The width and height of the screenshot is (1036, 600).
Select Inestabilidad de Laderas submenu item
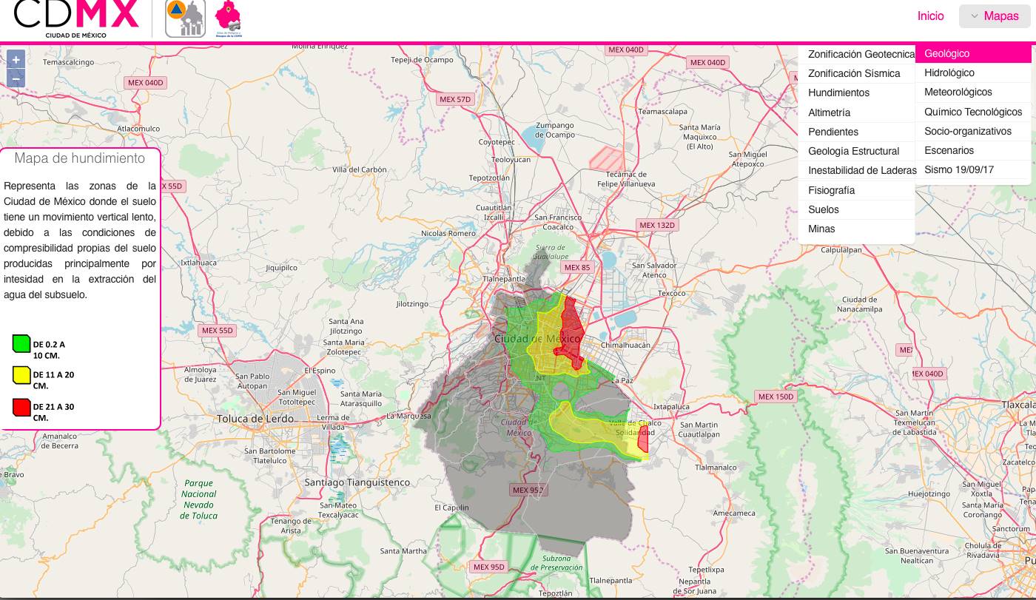(x=861, y=170)
